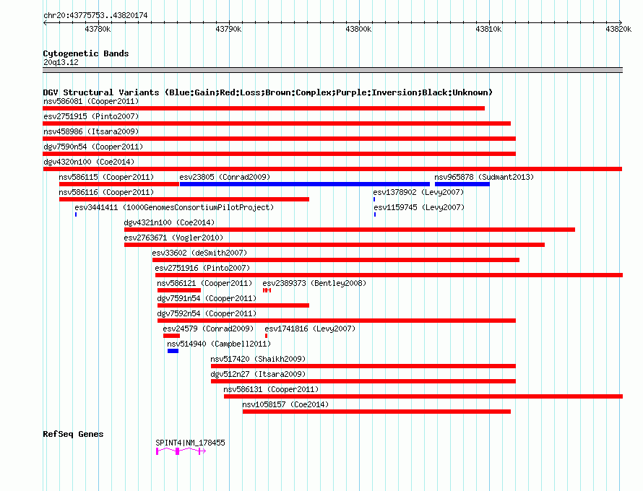Open the nsv458986 (Itsara2009) variant label
Image resolution: width=643 pixels, height=491 pixels.
(91, 131)
